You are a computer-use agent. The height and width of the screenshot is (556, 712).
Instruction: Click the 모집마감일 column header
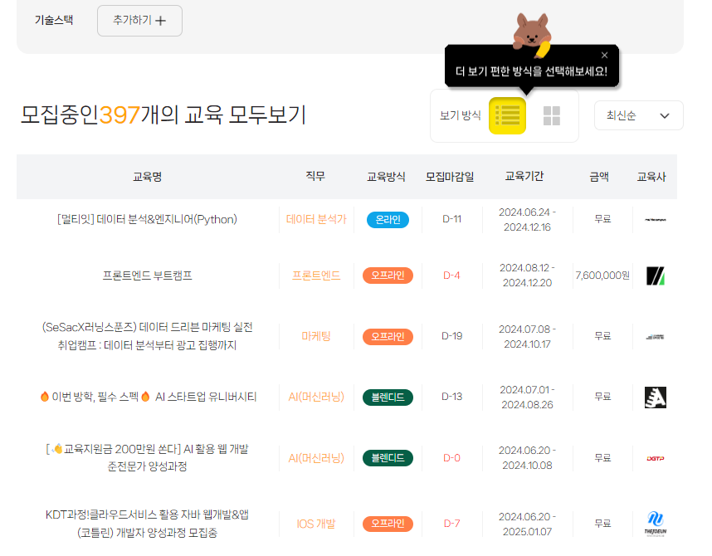click(450, 177)
